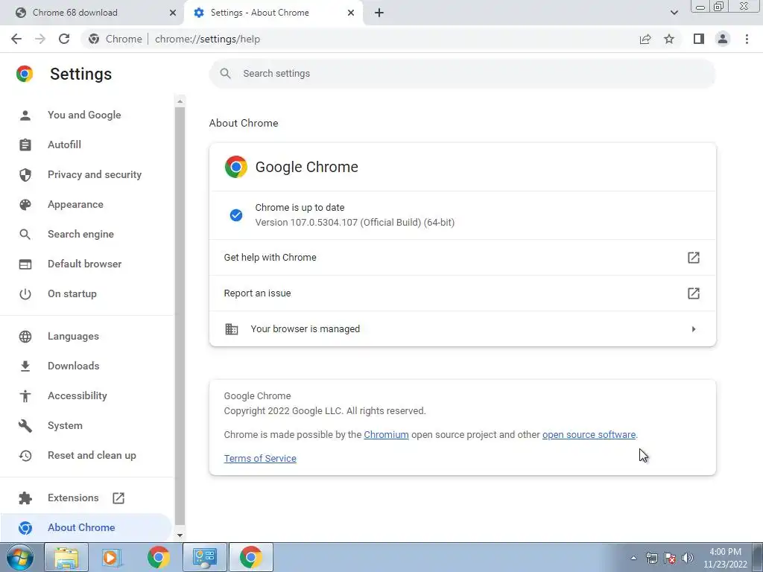The image size is (763, 572).
Task: Open the tab search chevron
Action: point(674,13)
